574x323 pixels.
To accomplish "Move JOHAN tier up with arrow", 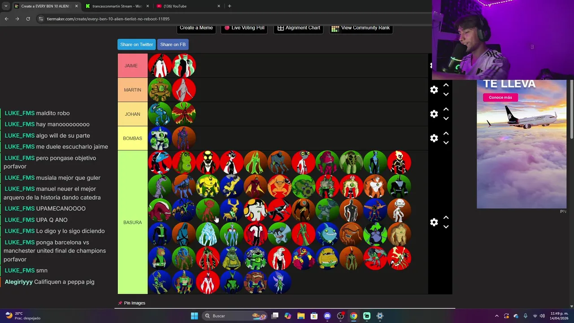I will coord(446,109).
